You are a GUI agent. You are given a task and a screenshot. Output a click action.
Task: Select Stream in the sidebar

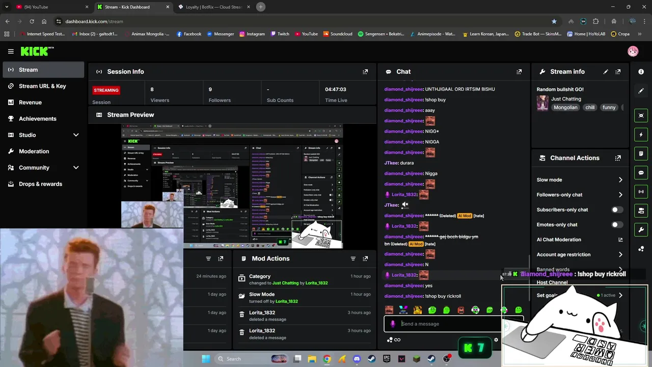tap(43, 70)
